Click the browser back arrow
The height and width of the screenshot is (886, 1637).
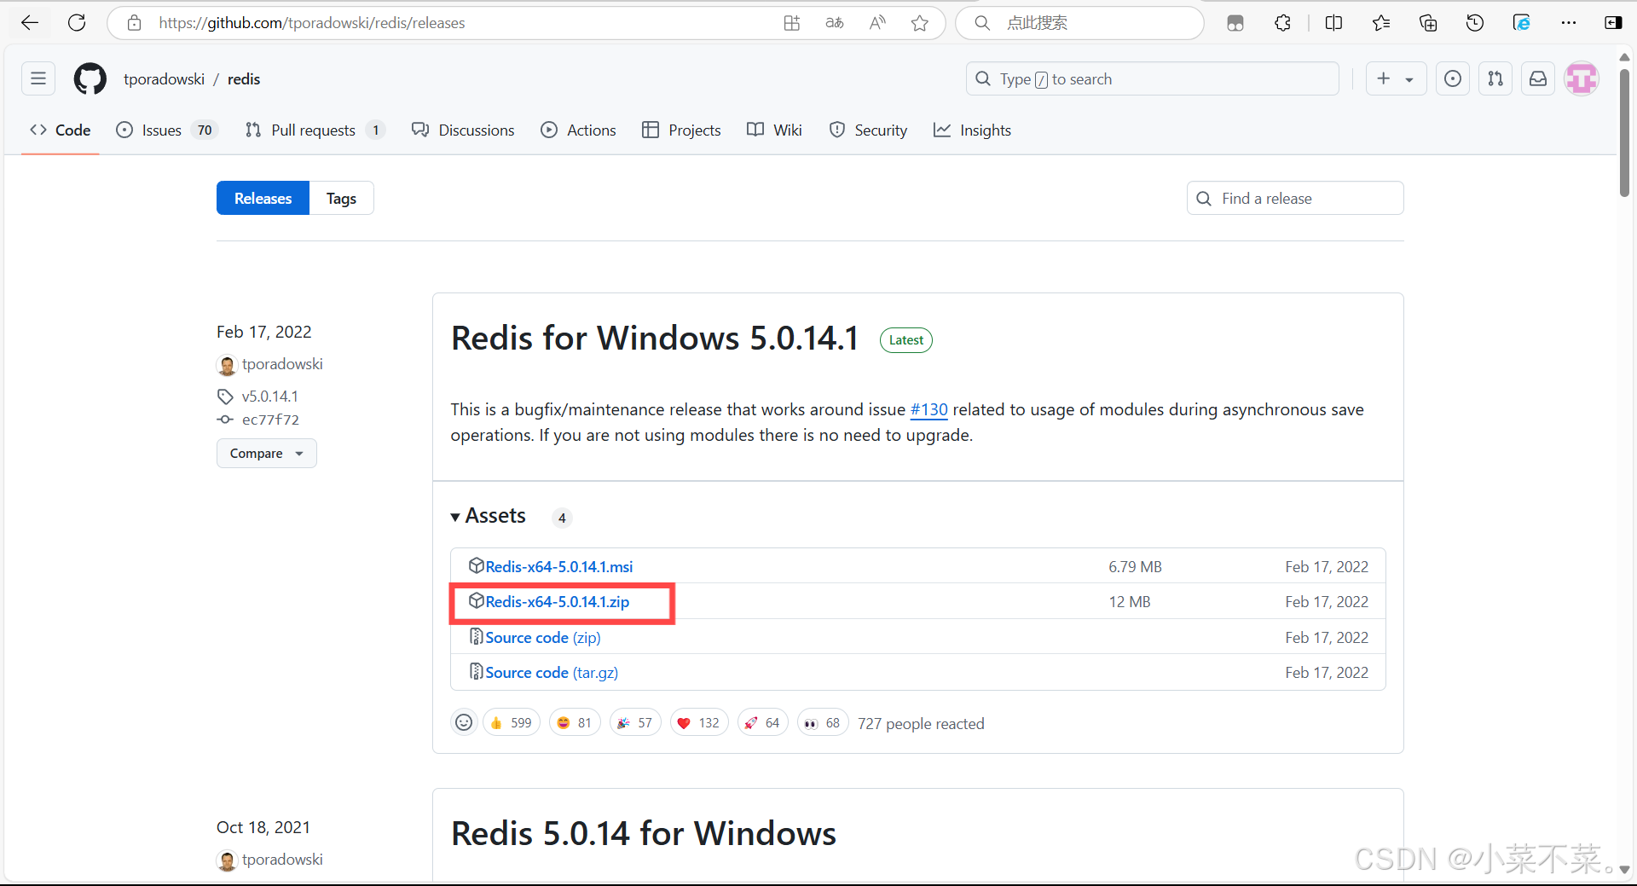[x=30, y=23]
